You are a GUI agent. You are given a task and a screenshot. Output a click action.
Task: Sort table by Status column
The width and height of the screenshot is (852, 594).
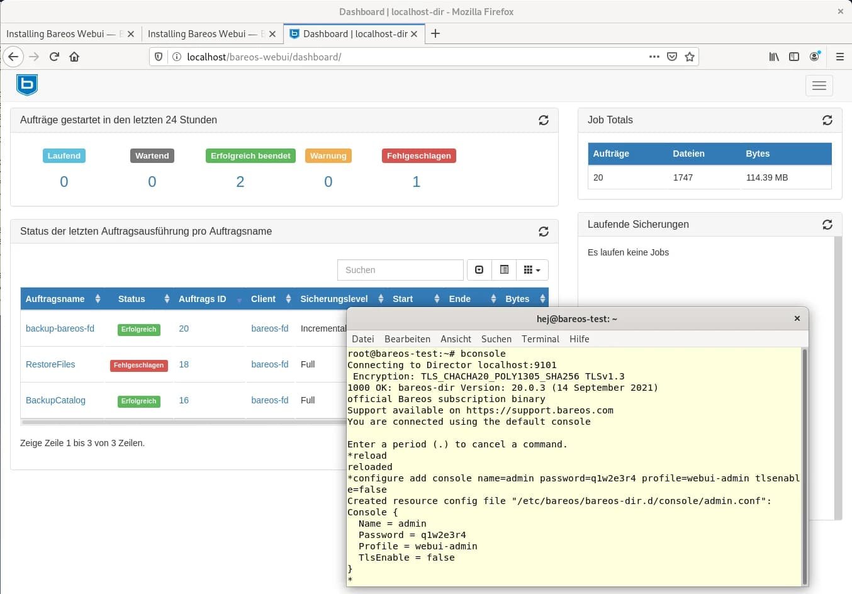pyautogui.click(x=140, y=299)
